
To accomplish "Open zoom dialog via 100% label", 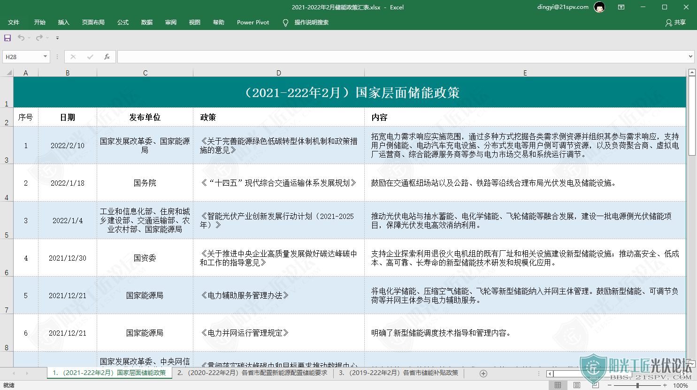I will point(681,385).
